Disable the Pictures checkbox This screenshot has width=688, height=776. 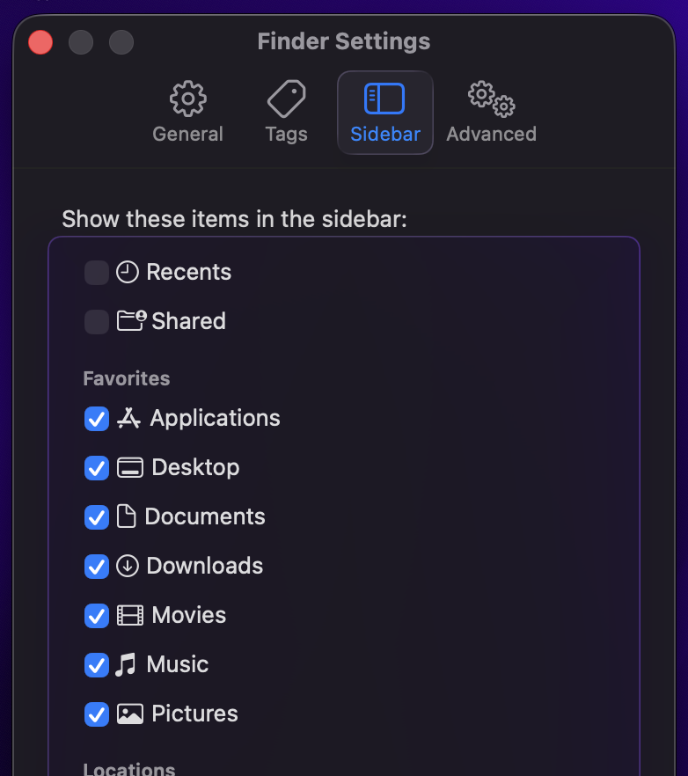(x=97, y=714)
